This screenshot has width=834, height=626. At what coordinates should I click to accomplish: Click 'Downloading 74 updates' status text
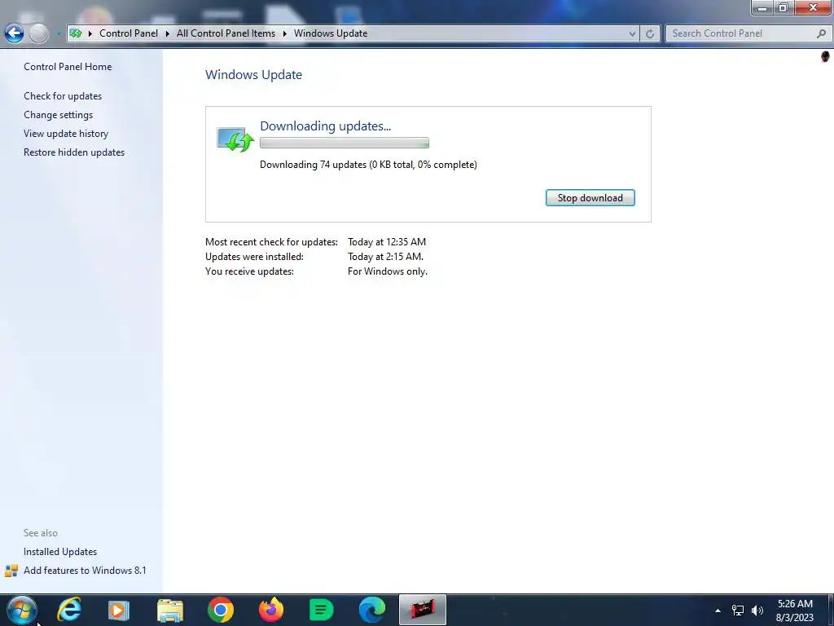(368, 165)
